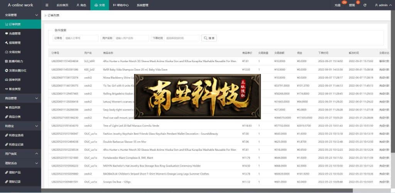Screen dimensions: 395x193
Task: Click the cart icon beside 商品列表
Action: tap(7, 107)
